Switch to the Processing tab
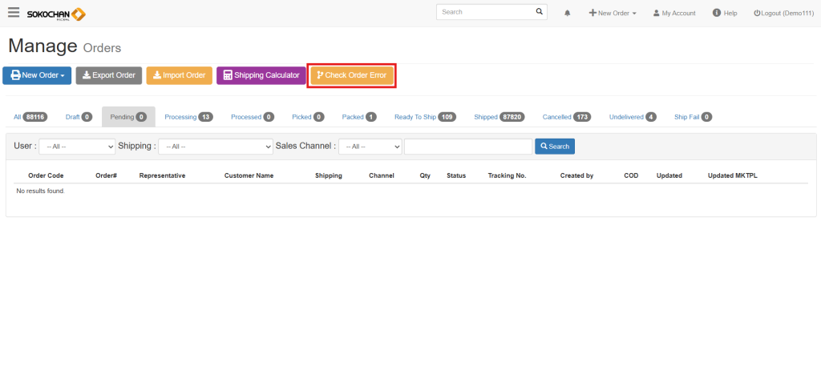Viewport: 821px width, 370px height. pos(188,117)
